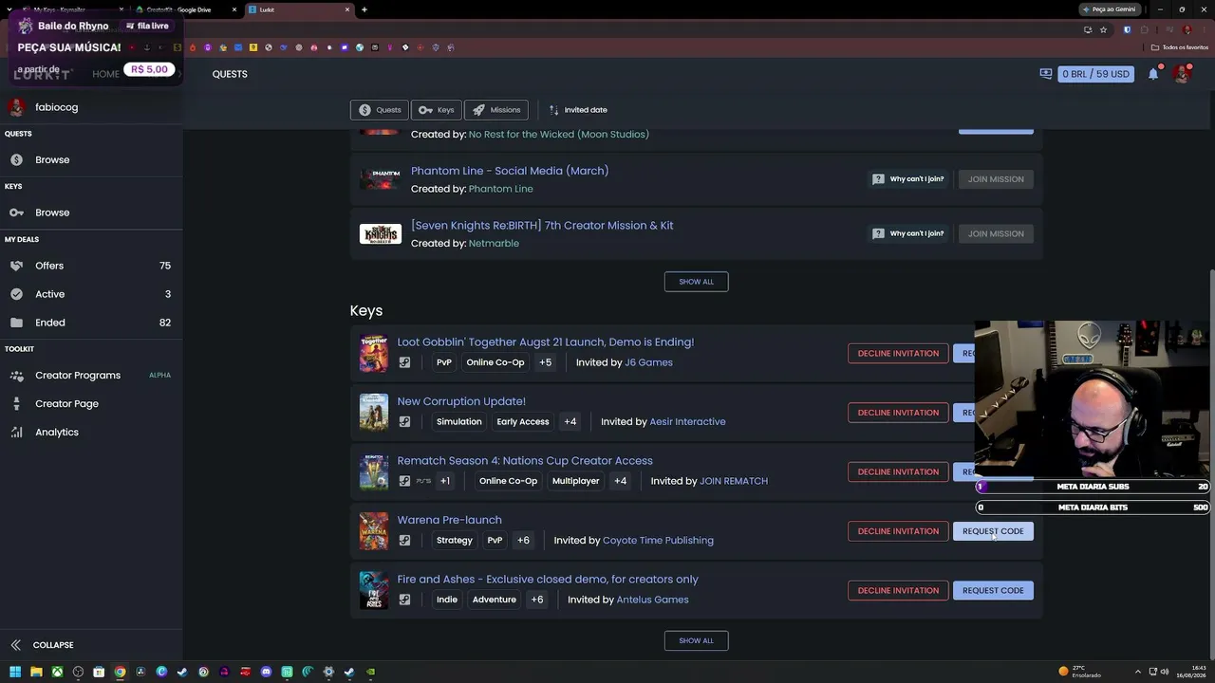Request code for Fire and Ashes
This screenshot has width=1215, height=683.
pyautogui.click(x=993, y=591)
